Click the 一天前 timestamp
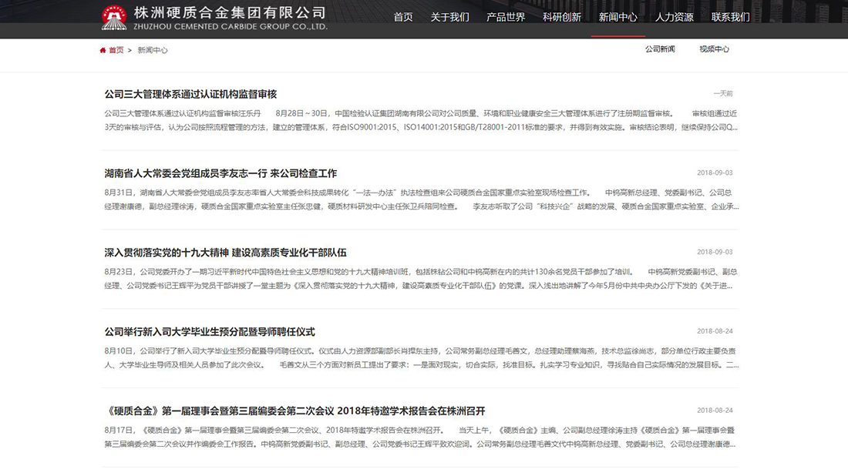 click(722, 93)
